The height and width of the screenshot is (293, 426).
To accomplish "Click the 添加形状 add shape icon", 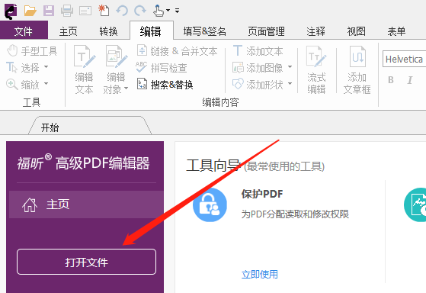I will click(x=238, y=85).
